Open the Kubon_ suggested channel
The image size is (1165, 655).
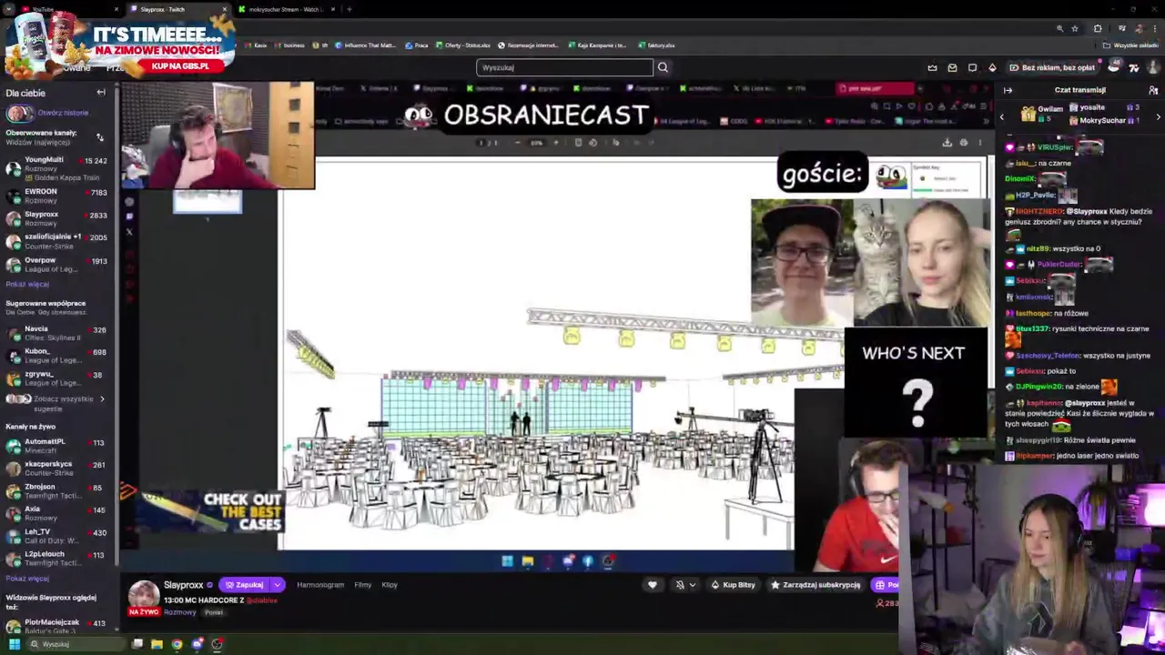57,356
